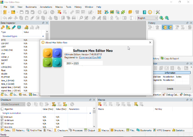193x137 pixels.
Task: Open the File menu
Action: tap(5, 7)
